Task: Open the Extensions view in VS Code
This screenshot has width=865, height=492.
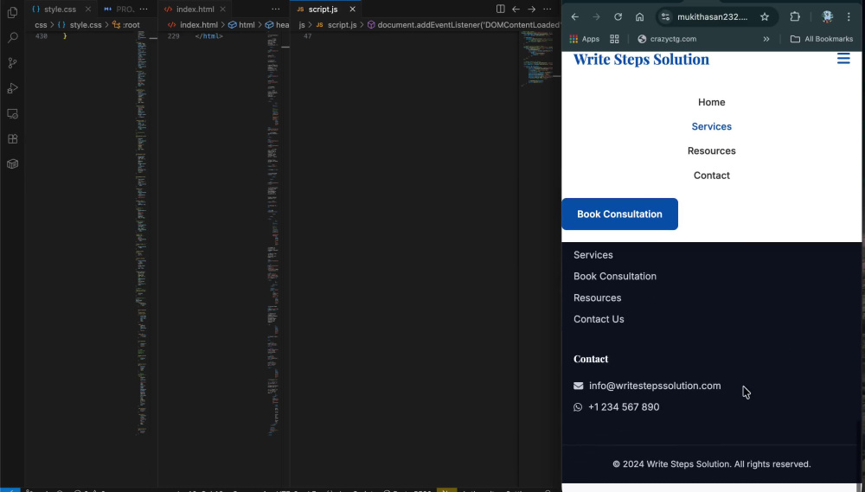Action: click(x=12, y=139)
